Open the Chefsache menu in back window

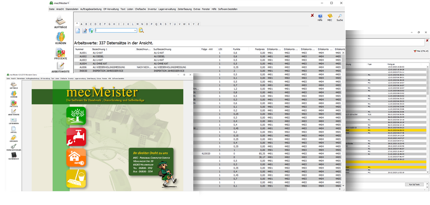click(x=141, y=9)
